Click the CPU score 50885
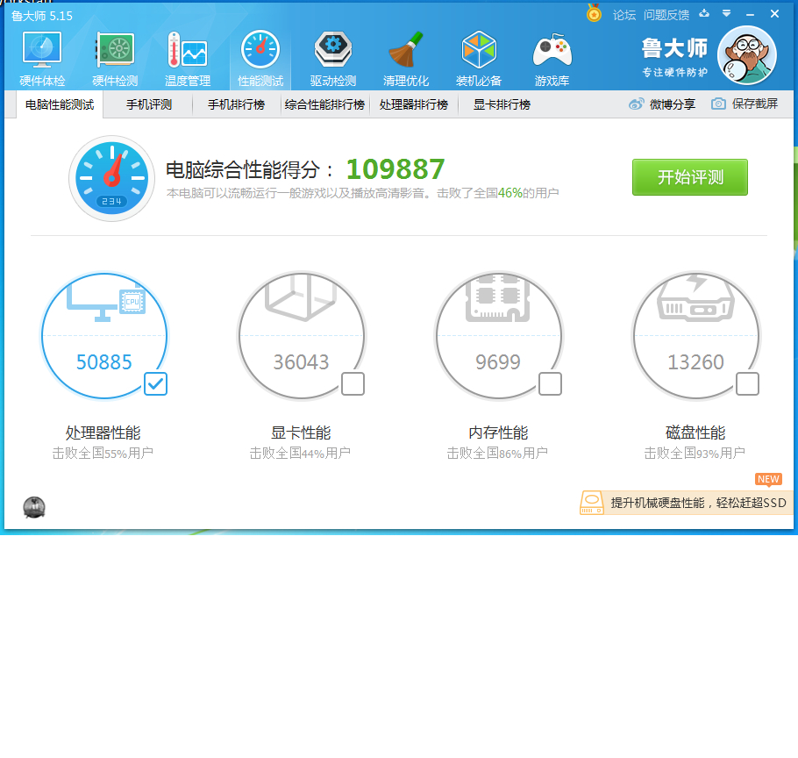Screen dimensions: 798x758 [x=103, y=362]
